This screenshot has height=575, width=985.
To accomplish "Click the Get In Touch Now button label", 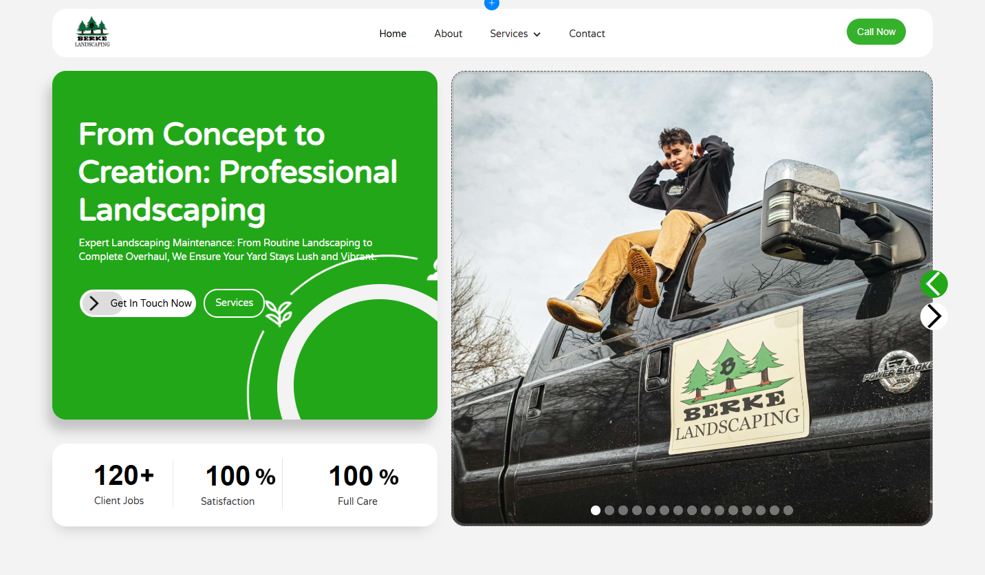I will tap(151, 303).
